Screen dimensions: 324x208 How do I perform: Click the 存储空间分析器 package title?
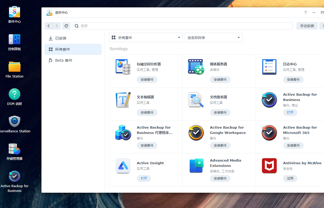tap(149, 64)
